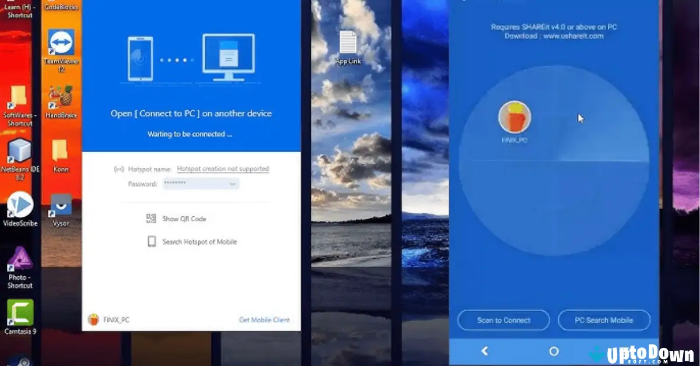Click the Hotspot creation not supported text
This screenshot has width=700, height=366.
coord(223,168)
